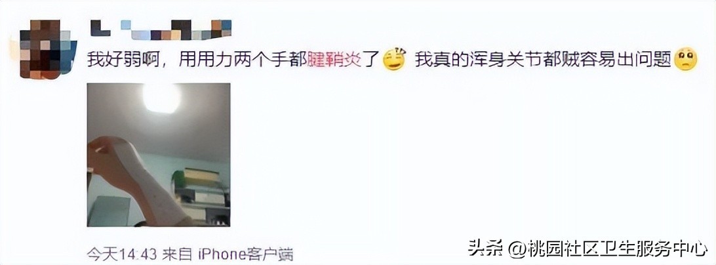Screen dimensions: 716x265
Task: Click the 今天14:43 timestamp
Action: 122,253
